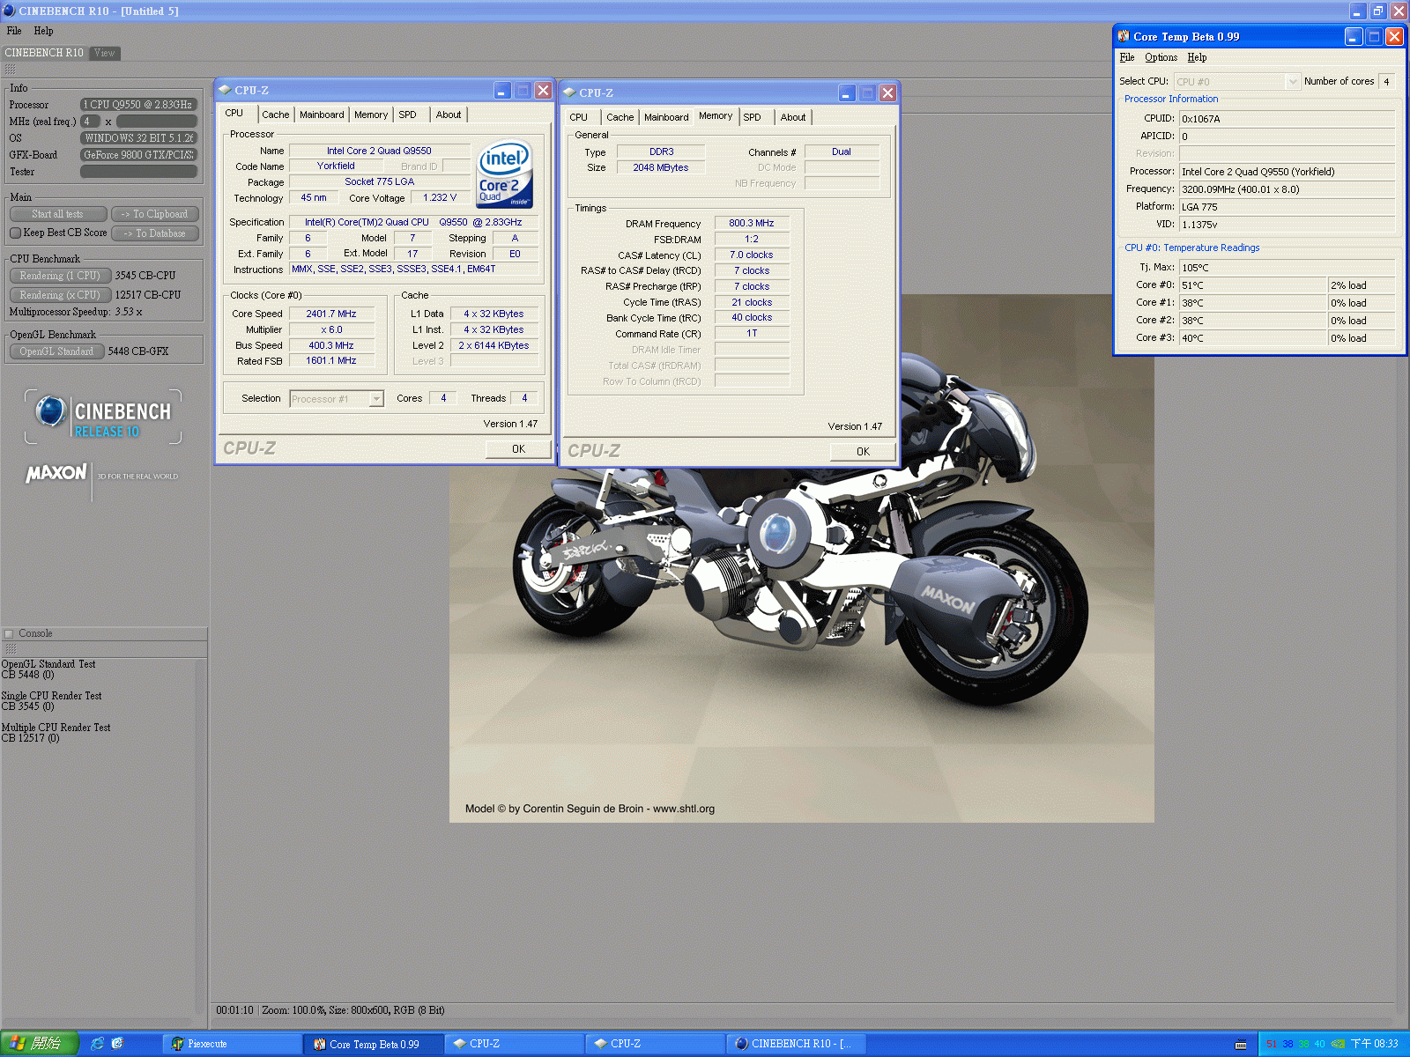
Task: Launch Internet Explorer from quick launch
Action: 98,1044
